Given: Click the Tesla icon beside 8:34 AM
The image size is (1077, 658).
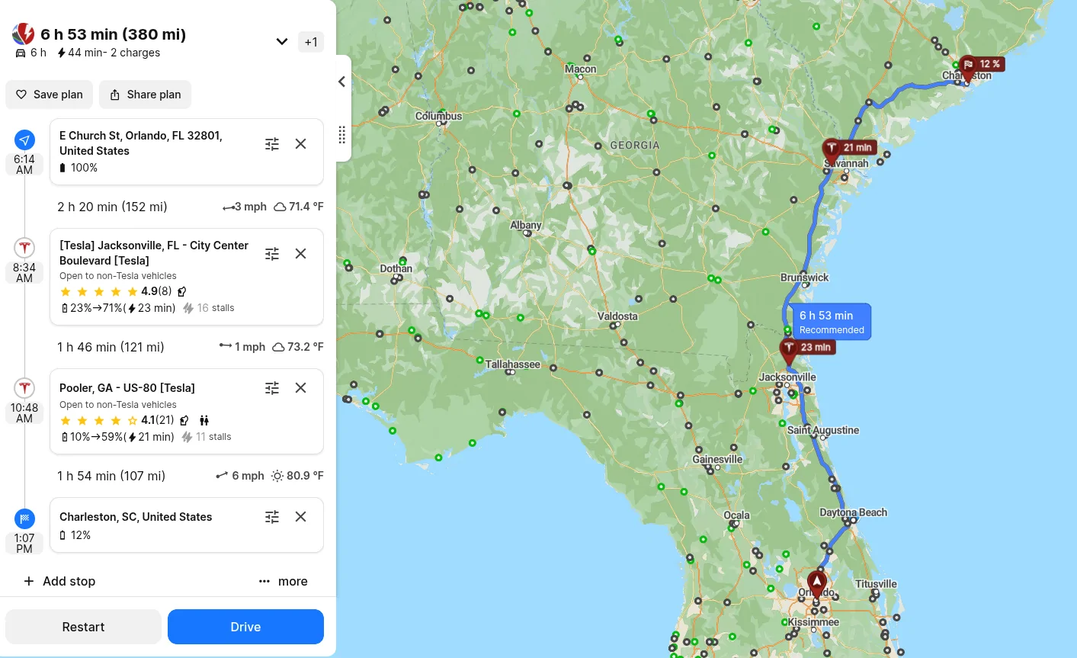Looking at the screenshot, I should click(x=24, y=248).
